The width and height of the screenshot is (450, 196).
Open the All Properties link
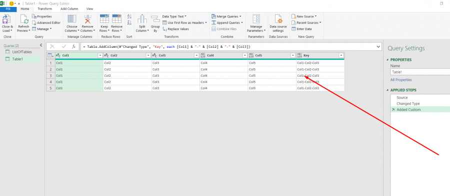[x=401, y=80]
